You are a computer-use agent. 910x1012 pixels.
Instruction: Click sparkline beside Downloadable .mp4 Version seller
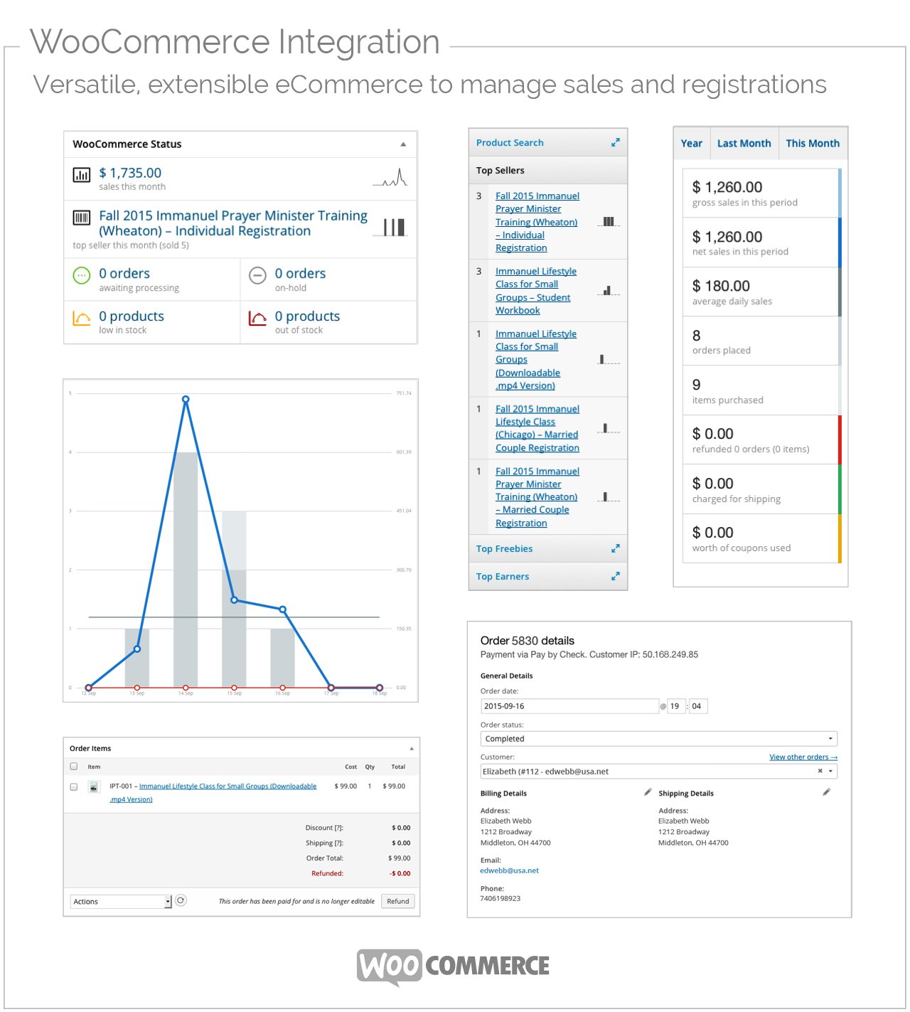(x=609, y=359)
